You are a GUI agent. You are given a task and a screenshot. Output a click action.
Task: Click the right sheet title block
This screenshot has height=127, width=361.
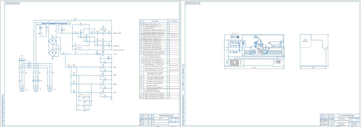tap(340, 119)
